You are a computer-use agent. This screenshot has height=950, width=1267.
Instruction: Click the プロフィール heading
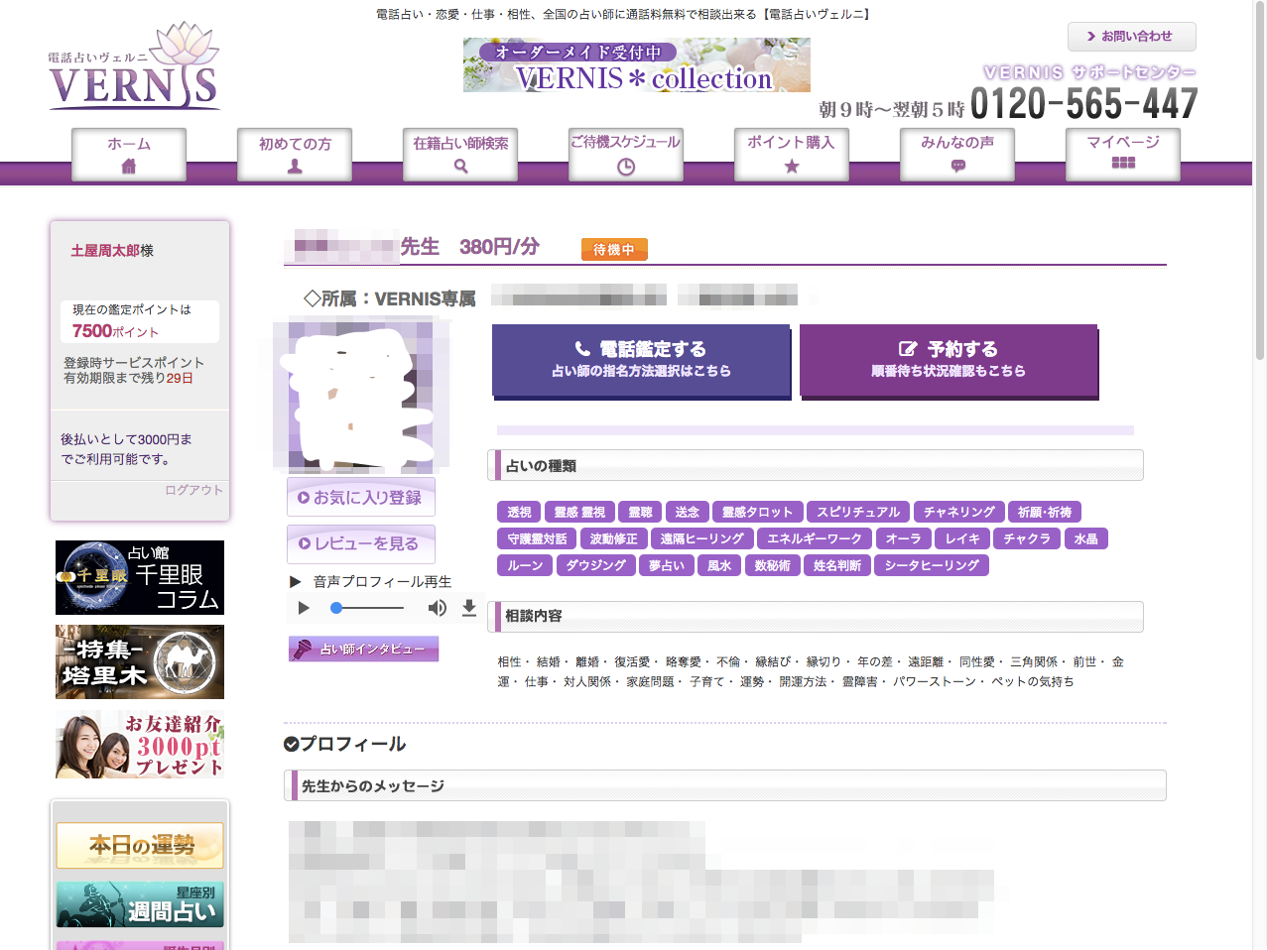point(345,744)
